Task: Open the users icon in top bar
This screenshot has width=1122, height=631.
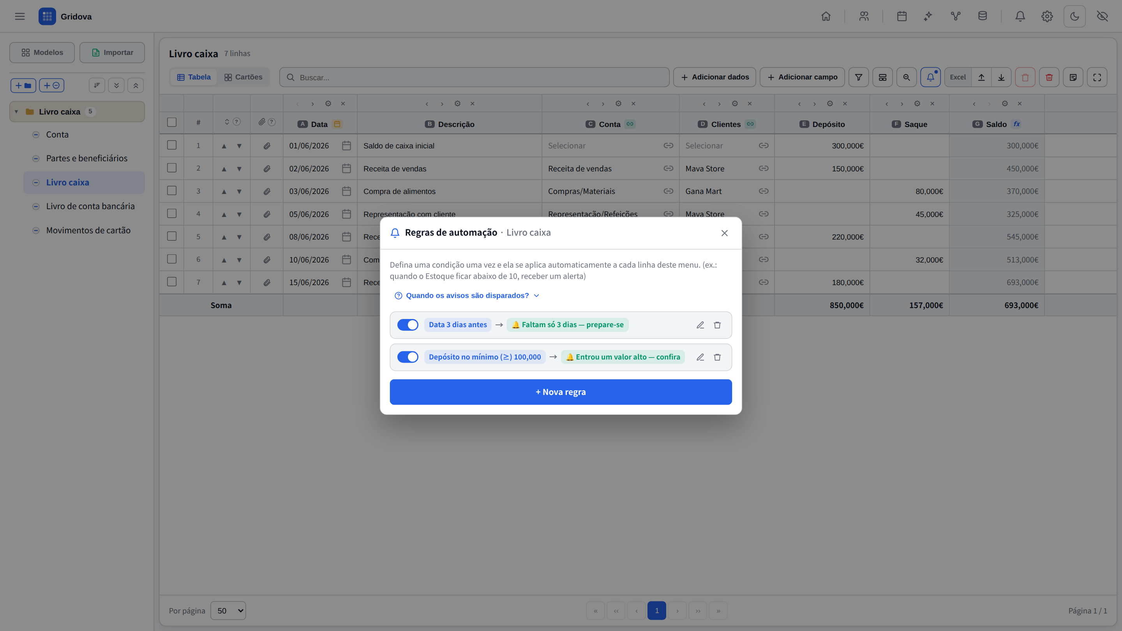Action: tap(864, 16)
